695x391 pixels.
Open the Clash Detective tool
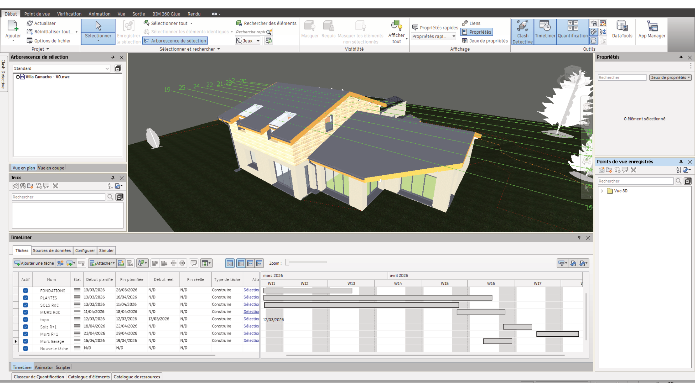[x=522, y=31]
